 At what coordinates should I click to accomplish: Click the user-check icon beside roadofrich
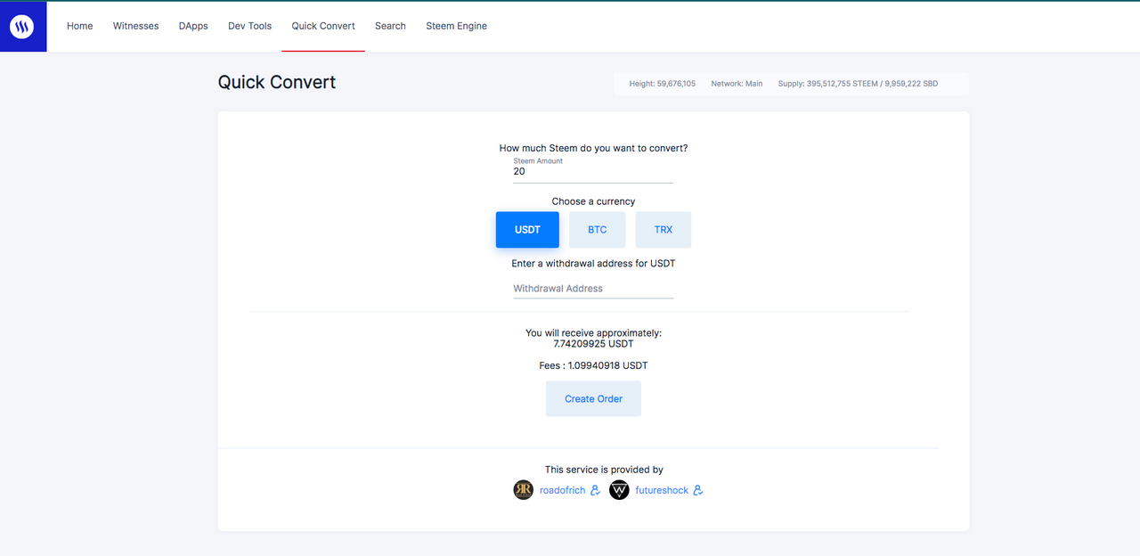pos(596,490)
